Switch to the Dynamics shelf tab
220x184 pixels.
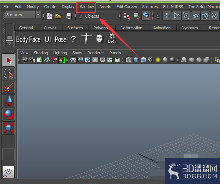pyautogui.click(x=190, y=28)
